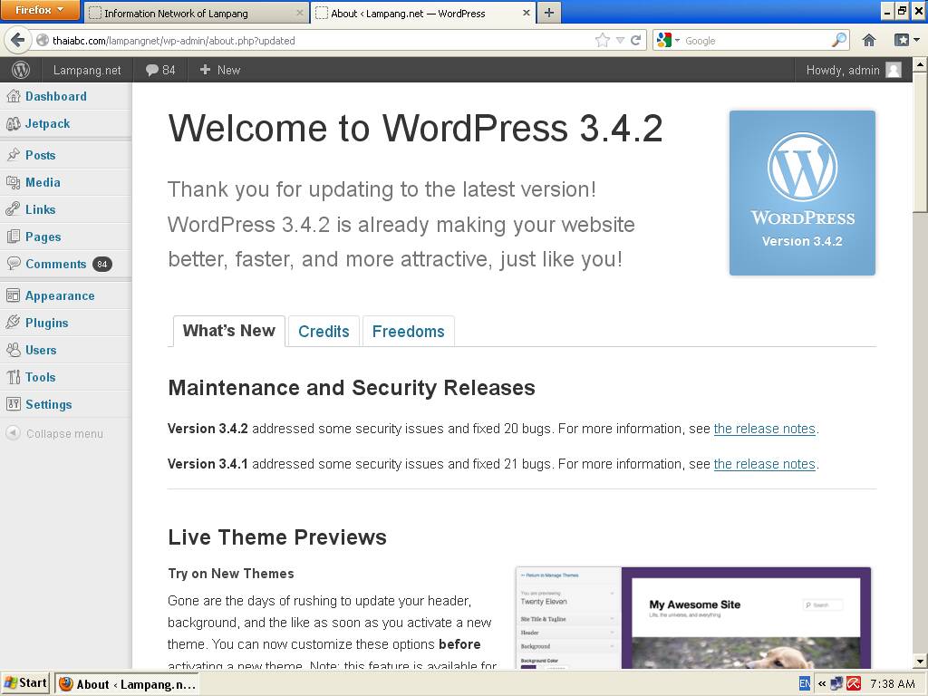Screen dimensions: 928x696
Task: Click the Jetpack icon in sidebar
Action: [13, 123]
